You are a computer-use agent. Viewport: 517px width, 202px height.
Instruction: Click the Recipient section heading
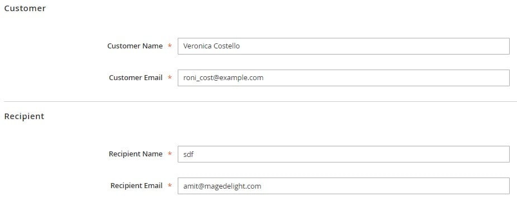[24, 116]
